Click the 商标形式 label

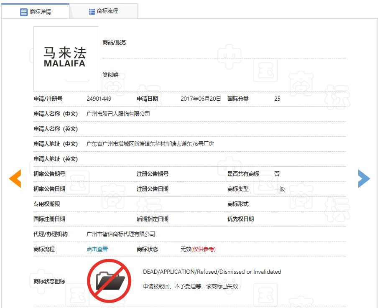coord(238,204)
